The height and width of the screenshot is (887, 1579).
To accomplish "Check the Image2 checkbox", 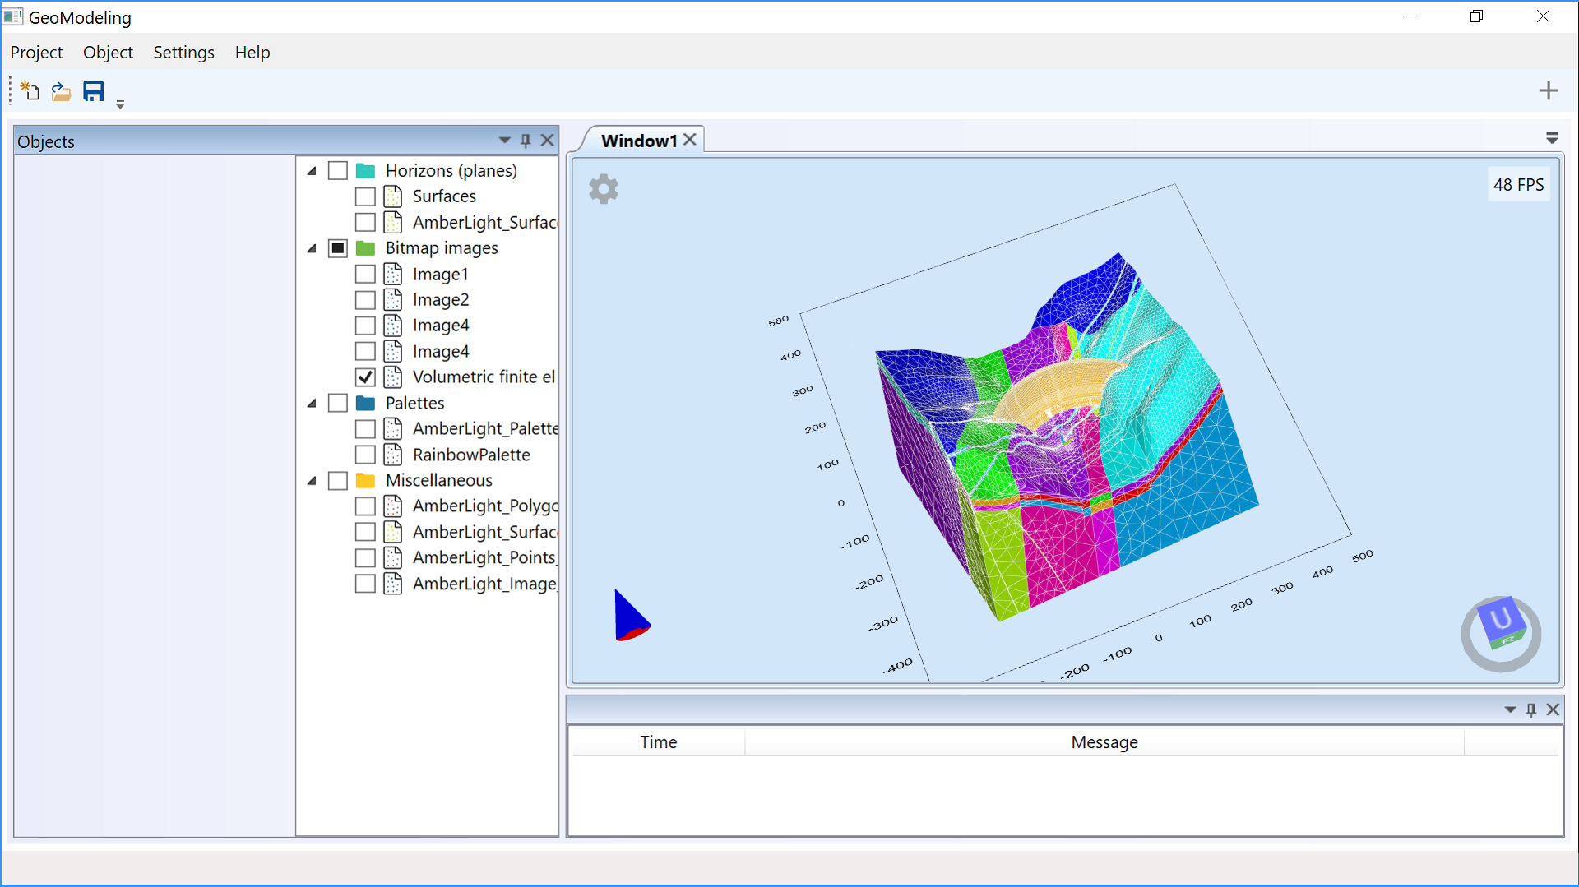I will point(365,300).
